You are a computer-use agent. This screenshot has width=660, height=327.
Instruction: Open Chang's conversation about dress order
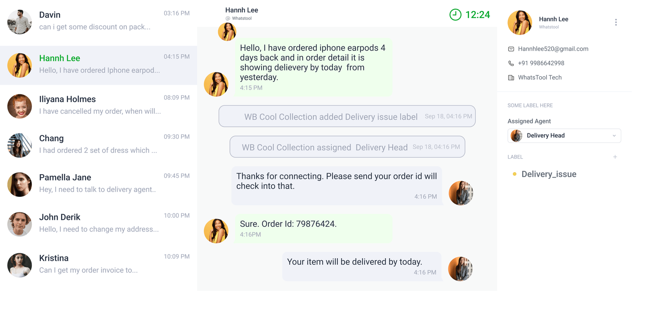(x=98, y=145)
